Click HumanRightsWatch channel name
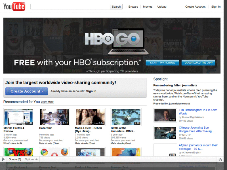The height and width of the screenshot is (170, 227). [193, 117]
